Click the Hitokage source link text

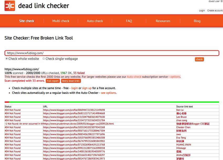(181, 148)
